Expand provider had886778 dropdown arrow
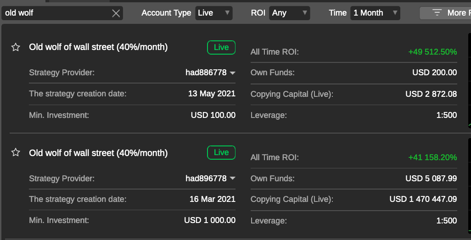The height and width of the screenshot is (240, 471). pyautogui.click(x=232, y=73)
